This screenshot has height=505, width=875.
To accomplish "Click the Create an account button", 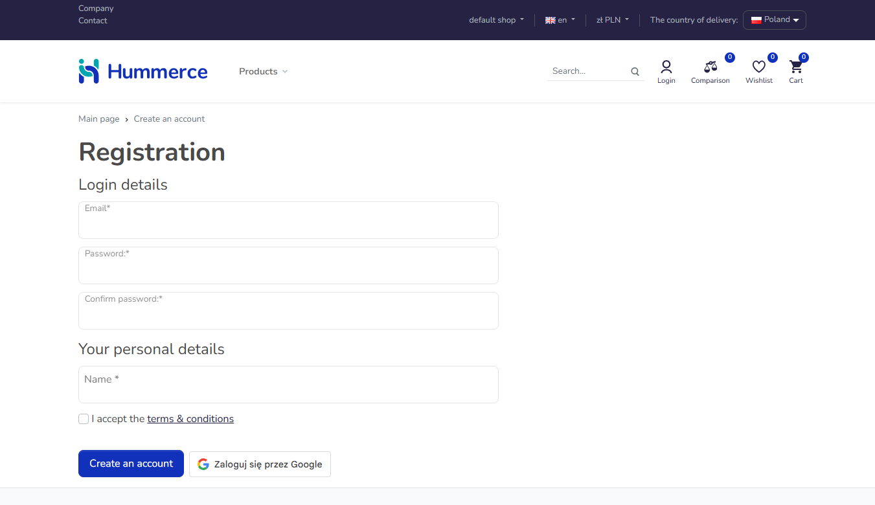I will click(x=131, y=464).
